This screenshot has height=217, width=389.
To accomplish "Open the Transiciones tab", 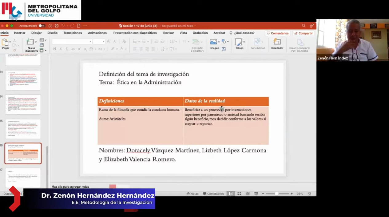I will [x=73, y=33].
